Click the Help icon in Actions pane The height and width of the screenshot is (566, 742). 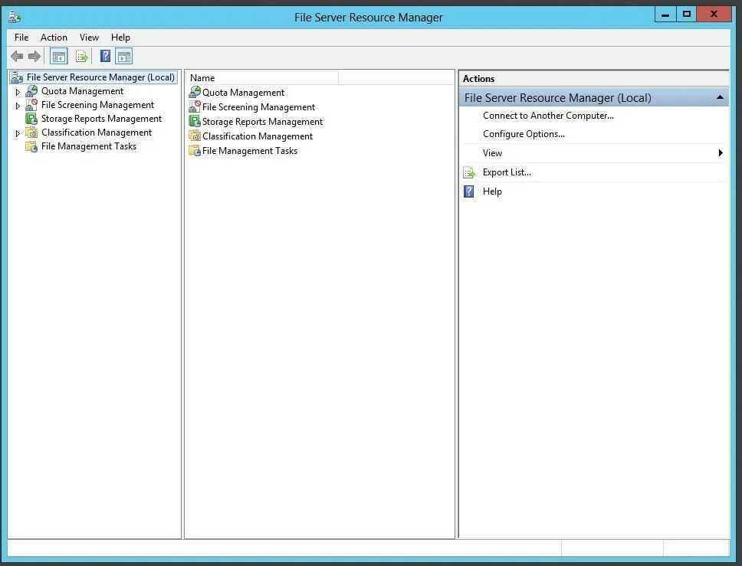coord(469,191)
